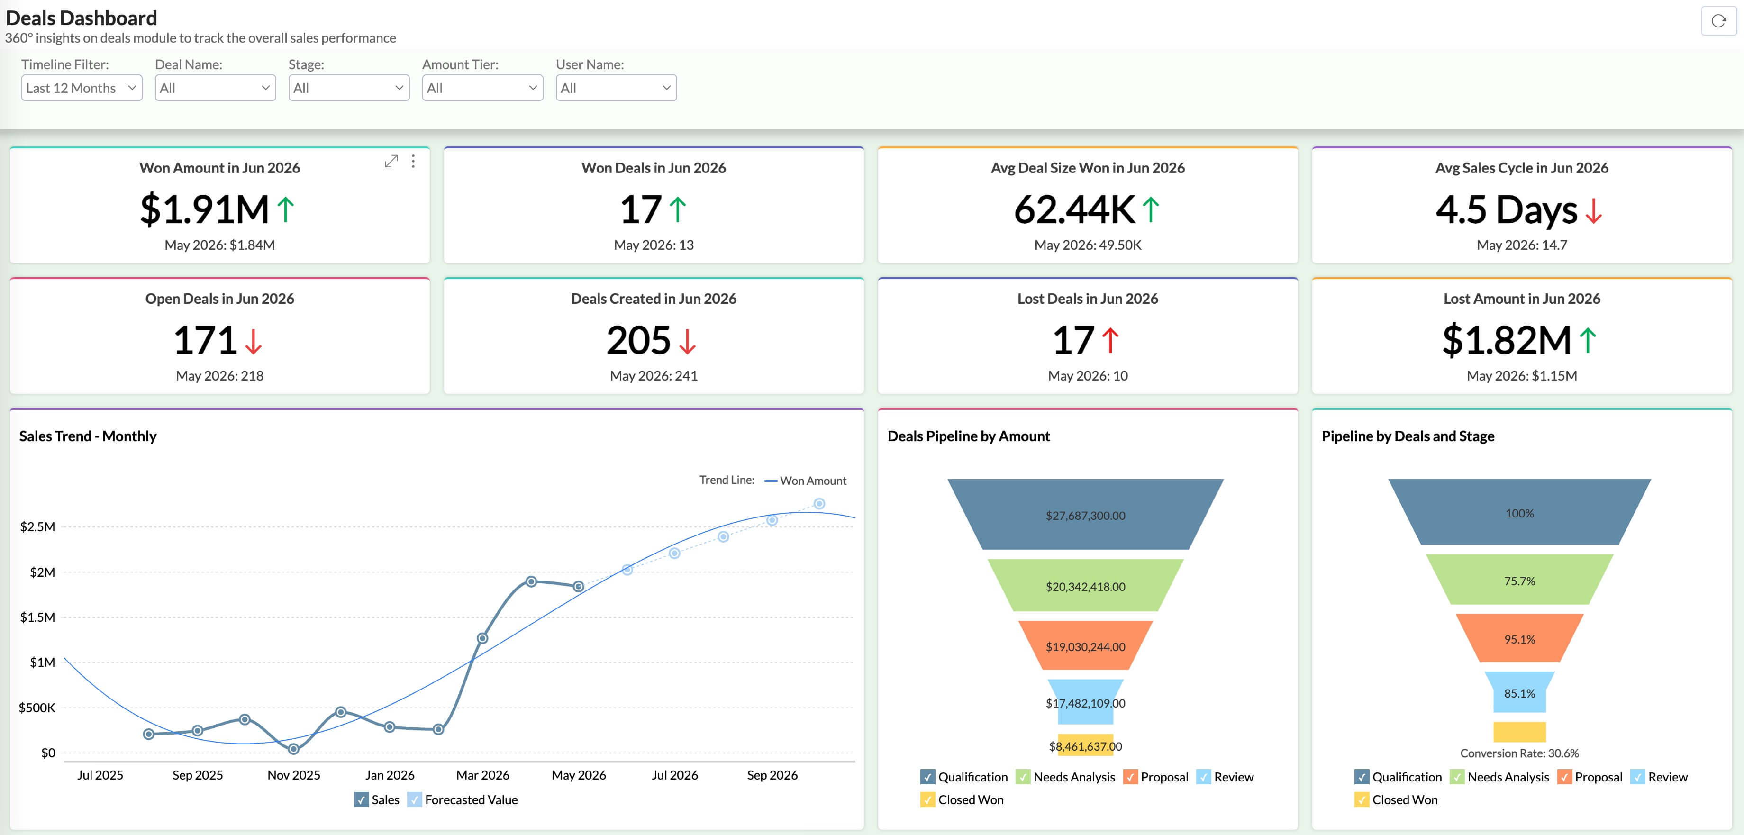Open the User Name filter dropdown
Viewport: 1744px width, 835px height.
(616, 88)
